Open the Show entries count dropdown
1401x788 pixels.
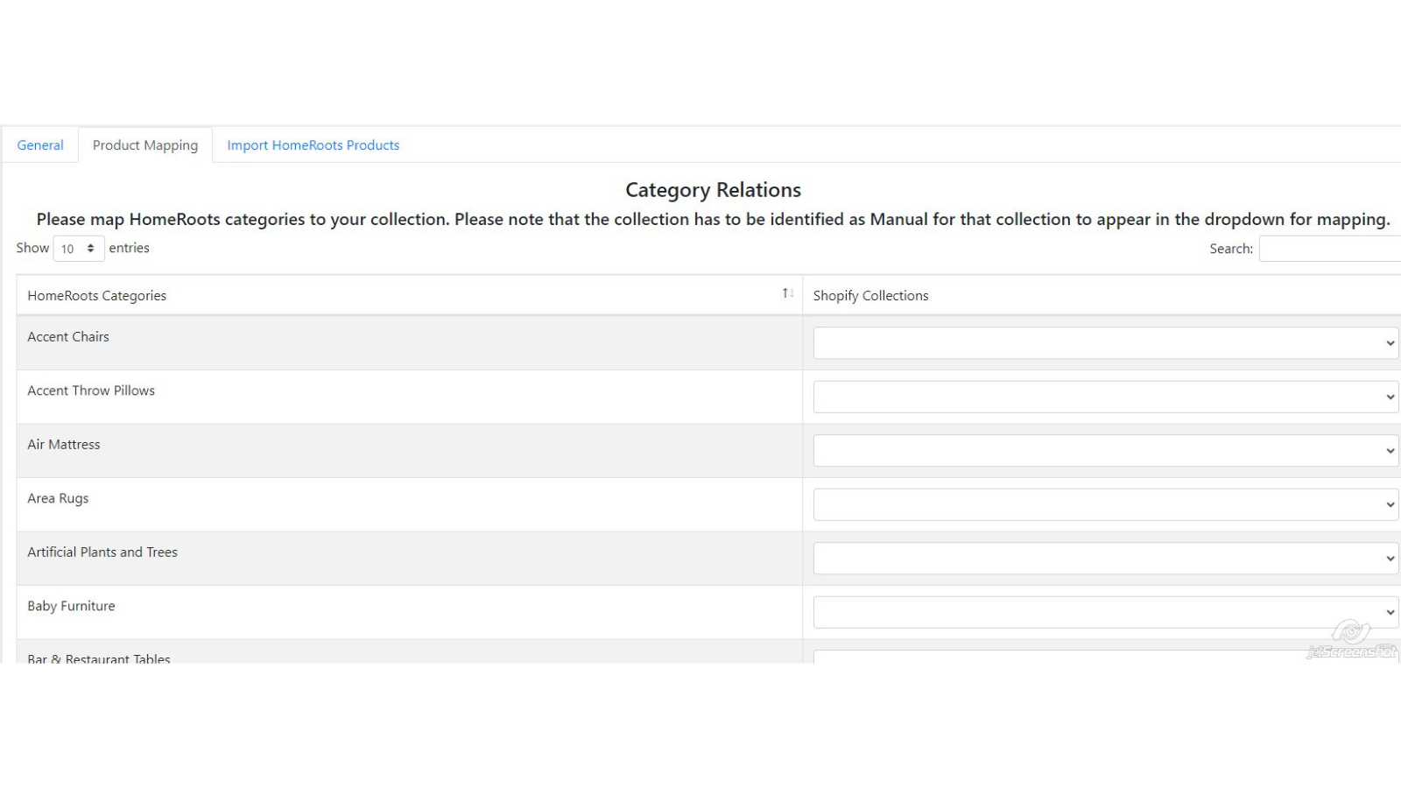tap(79, 249)
